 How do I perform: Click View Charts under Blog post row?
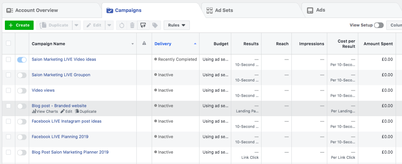[45, 111]
